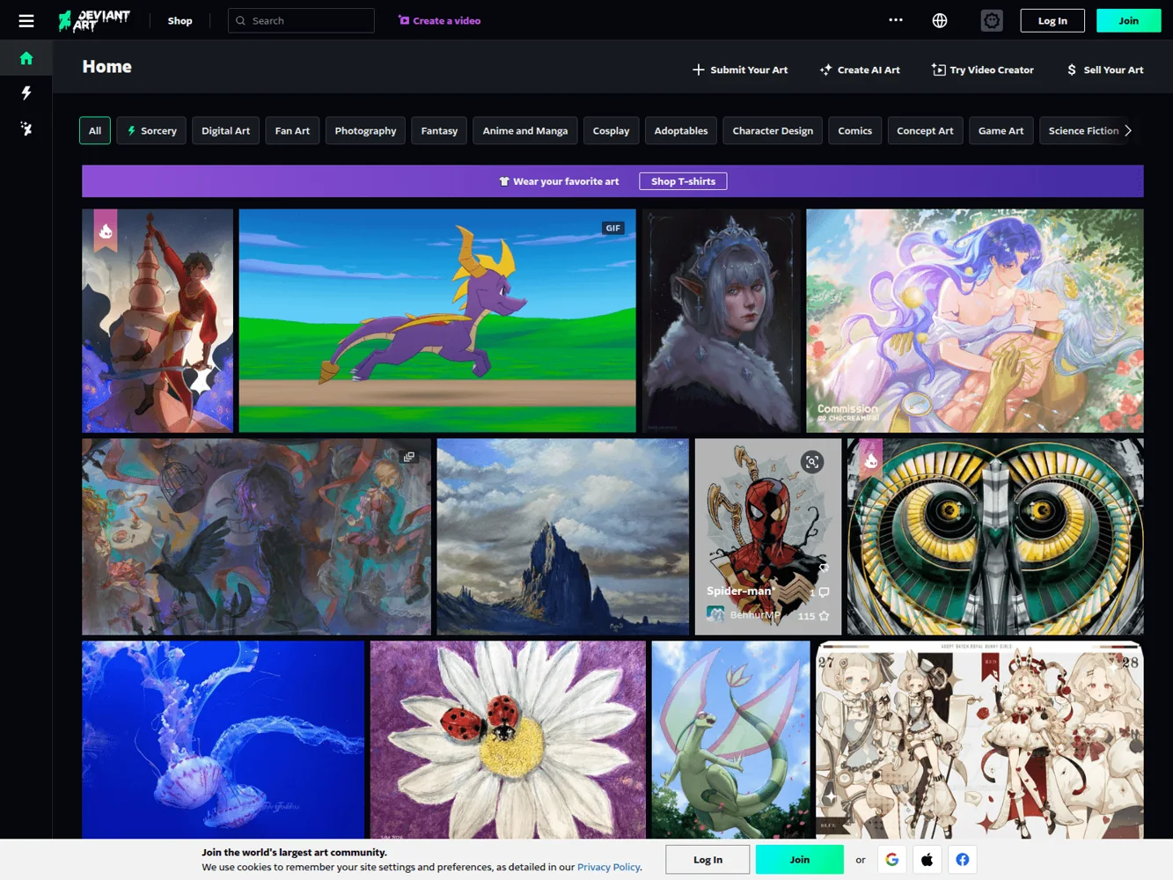Open the mountain landscape painting thumbnail
The image size is (1173, 880).
[x=563, y=537]
